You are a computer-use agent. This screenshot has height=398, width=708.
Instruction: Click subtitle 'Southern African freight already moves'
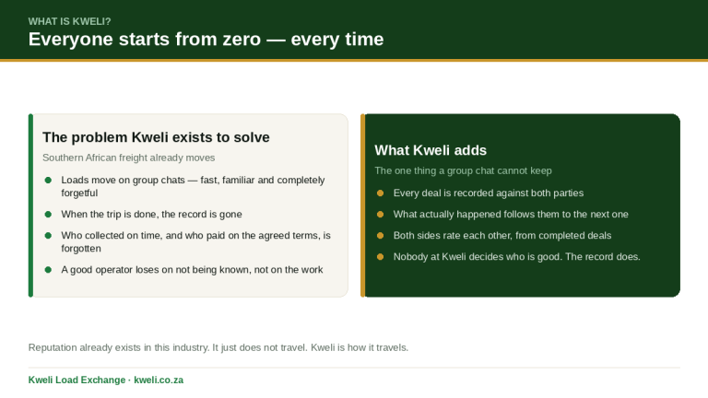129,158
